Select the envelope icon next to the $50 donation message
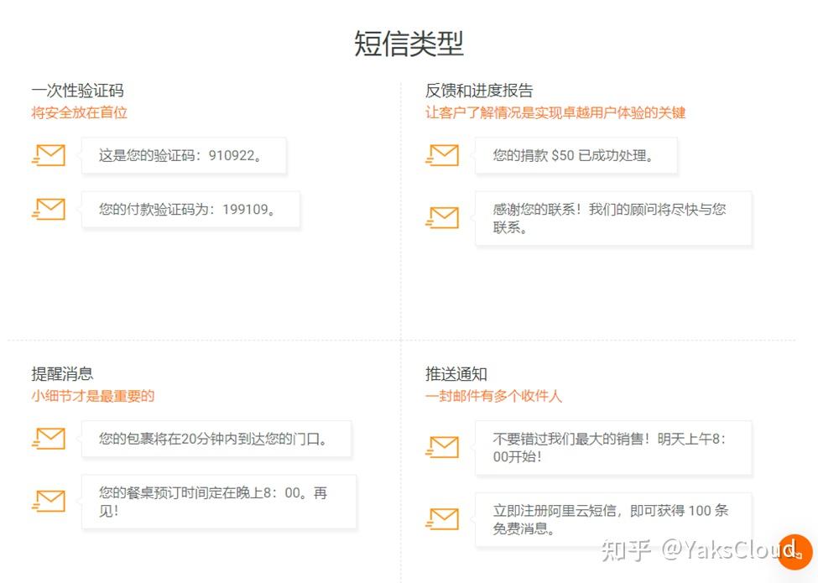 pyautogui.click(x=442, y=154)
